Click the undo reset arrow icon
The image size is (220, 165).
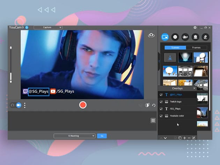tap(154, 105)
